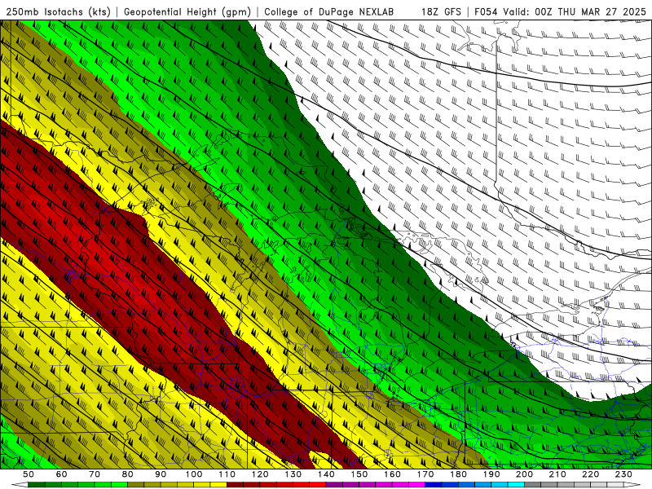Click the 60 knot scale label

61,474
